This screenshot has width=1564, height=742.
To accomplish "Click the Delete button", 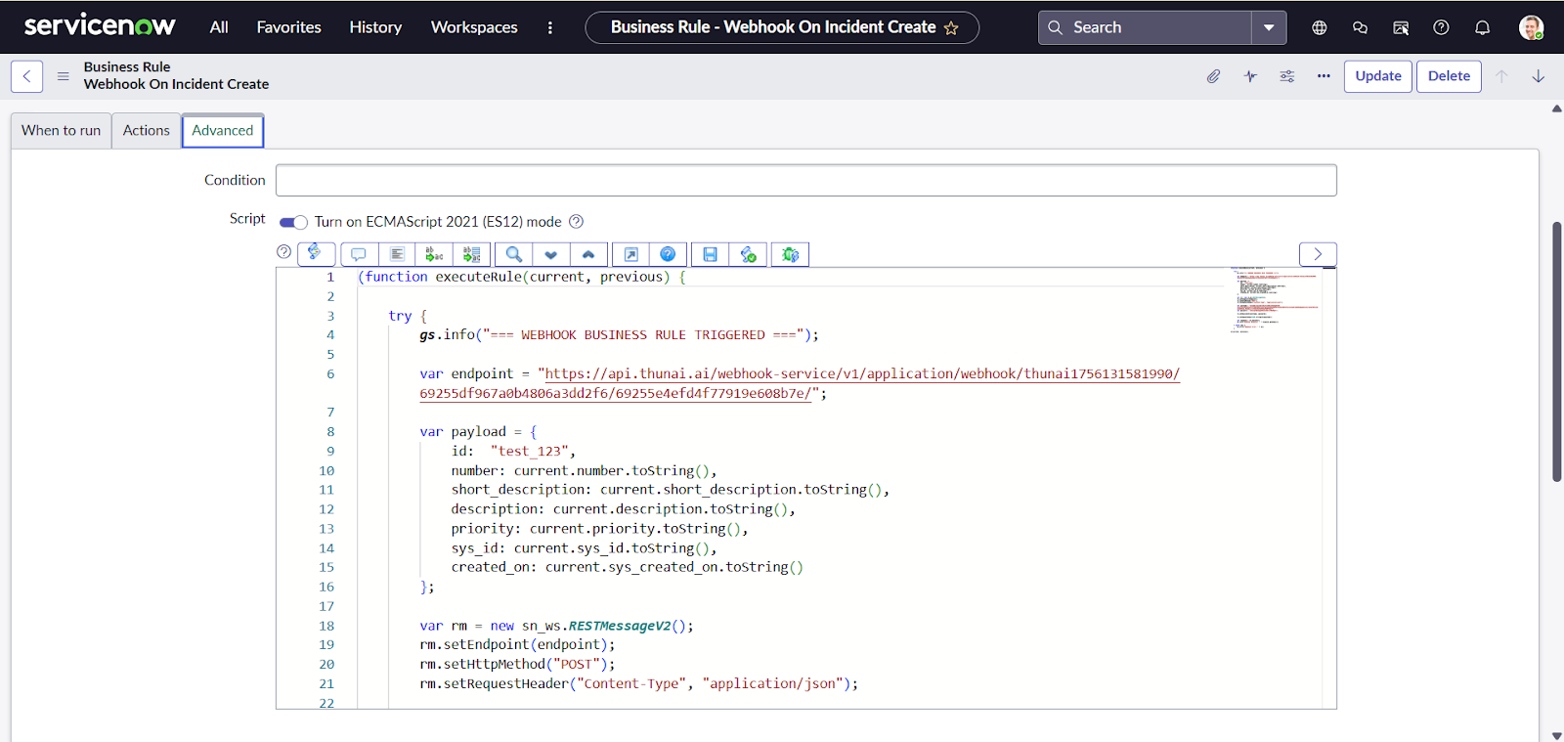I will (1449, 76).
